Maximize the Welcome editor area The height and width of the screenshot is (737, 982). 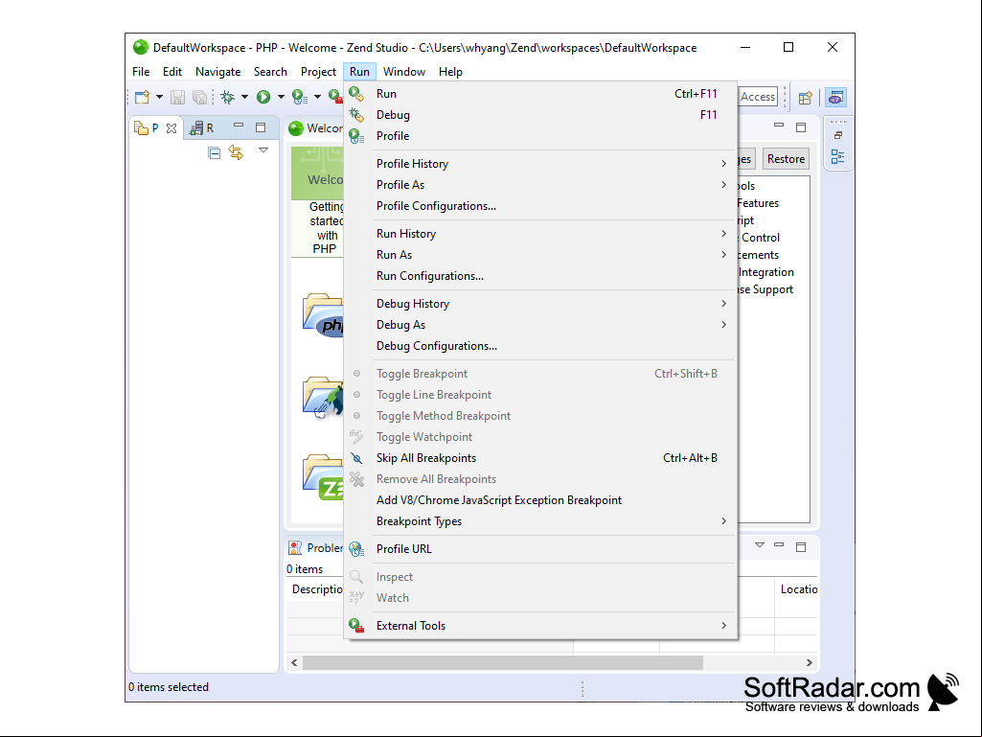[x=800, y=127]
